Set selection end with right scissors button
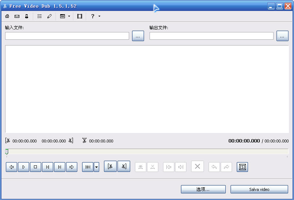 (x=124, y=166)
